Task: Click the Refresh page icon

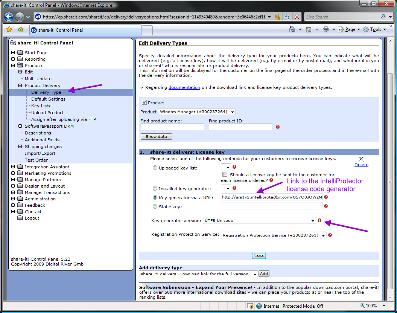Action: [287, 17]
